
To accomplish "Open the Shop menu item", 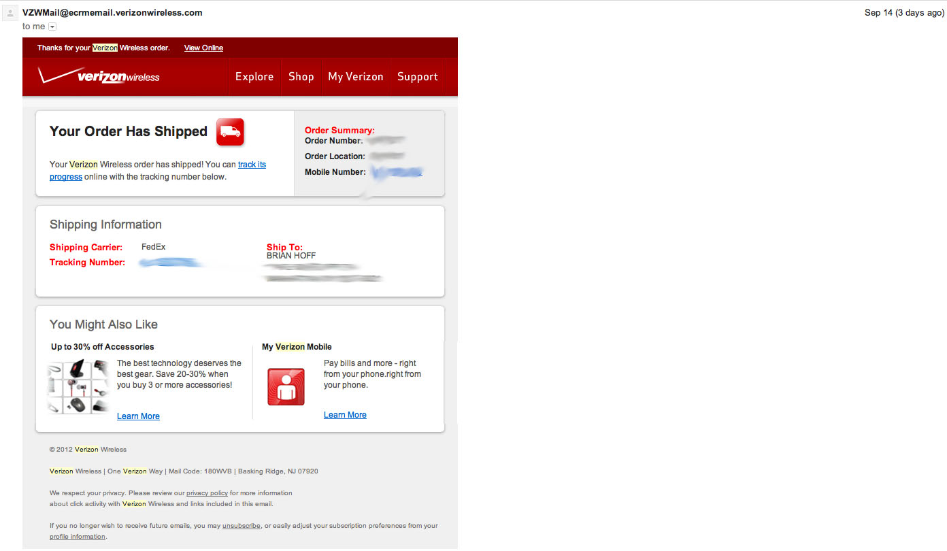I will [301, 77].
